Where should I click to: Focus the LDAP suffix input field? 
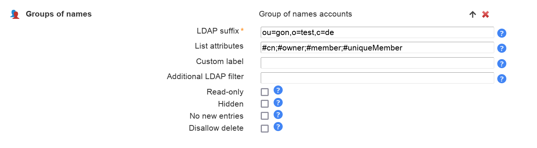click(377, 32)
